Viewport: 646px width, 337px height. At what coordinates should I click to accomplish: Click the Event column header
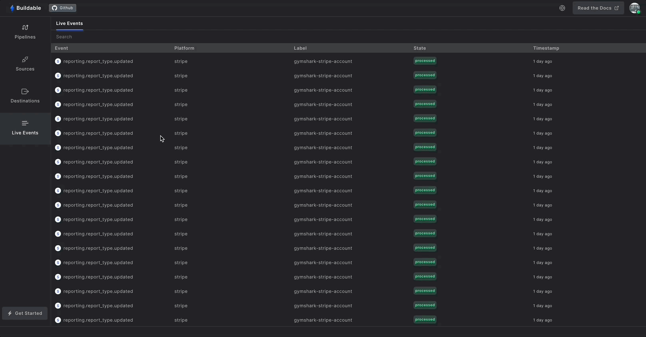(x=62, y=48)
